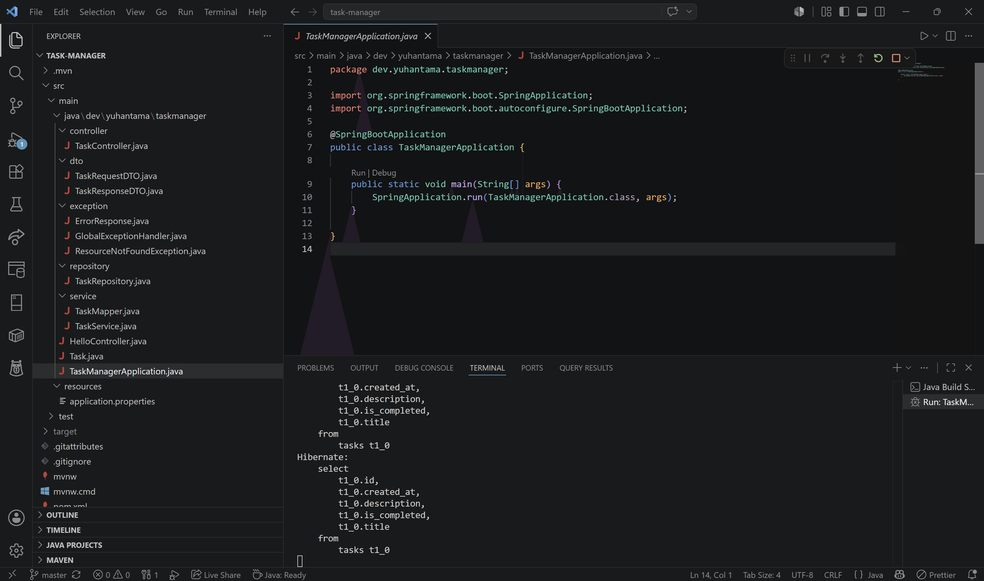This screenshot has width=984, height=581.
Task: Step out in debug toolbar
Action: click(860, 58)
